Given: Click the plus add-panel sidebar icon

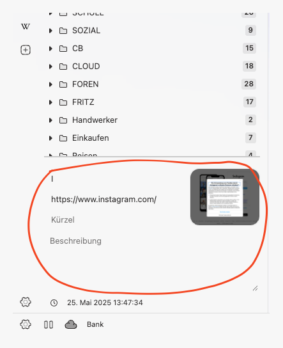Looking at the screenshot, I should pyautogui.click(x=26, y=50).
